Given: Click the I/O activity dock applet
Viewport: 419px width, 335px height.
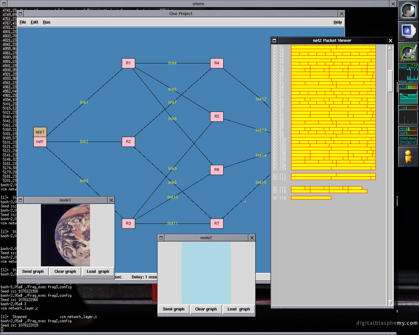Looking at the screenshot, I should (x=408, y=115).
